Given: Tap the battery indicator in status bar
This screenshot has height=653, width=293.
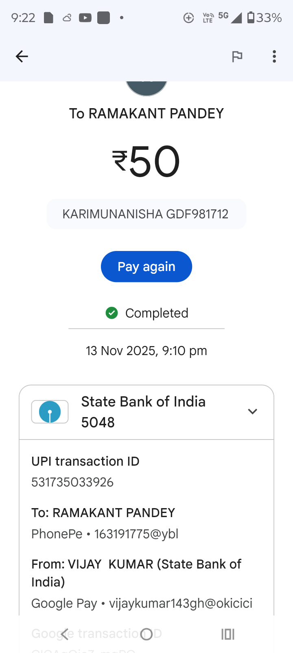Looking at the screenshot, I should (251, 18).
